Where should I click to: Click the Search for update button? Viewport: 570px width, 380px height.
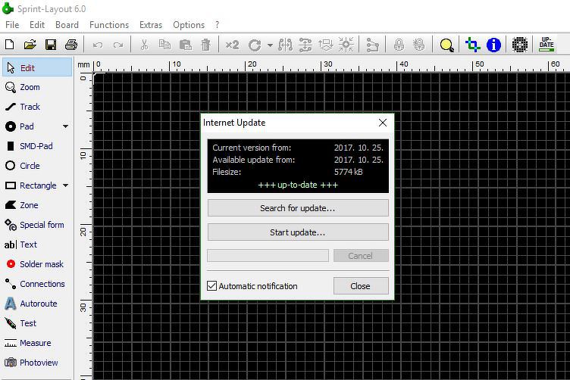pyautogui.click(x=298, y=208)
